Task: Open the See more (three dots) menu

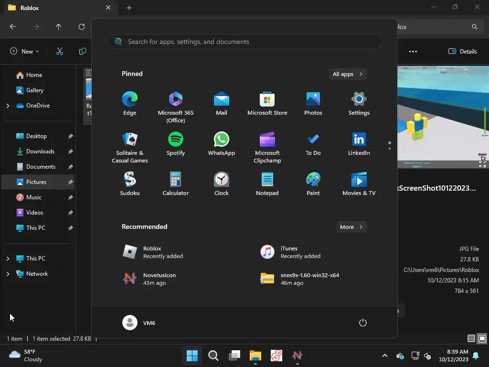Action: [413, 52]
